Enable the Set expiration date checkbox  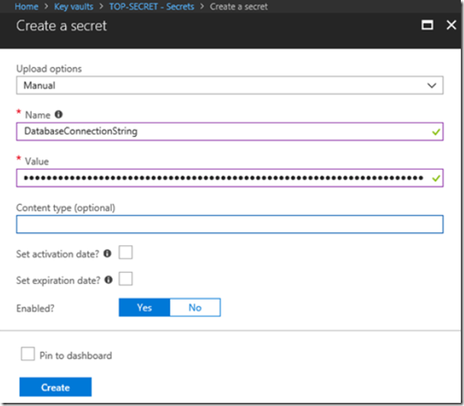[x=125, y=279]
